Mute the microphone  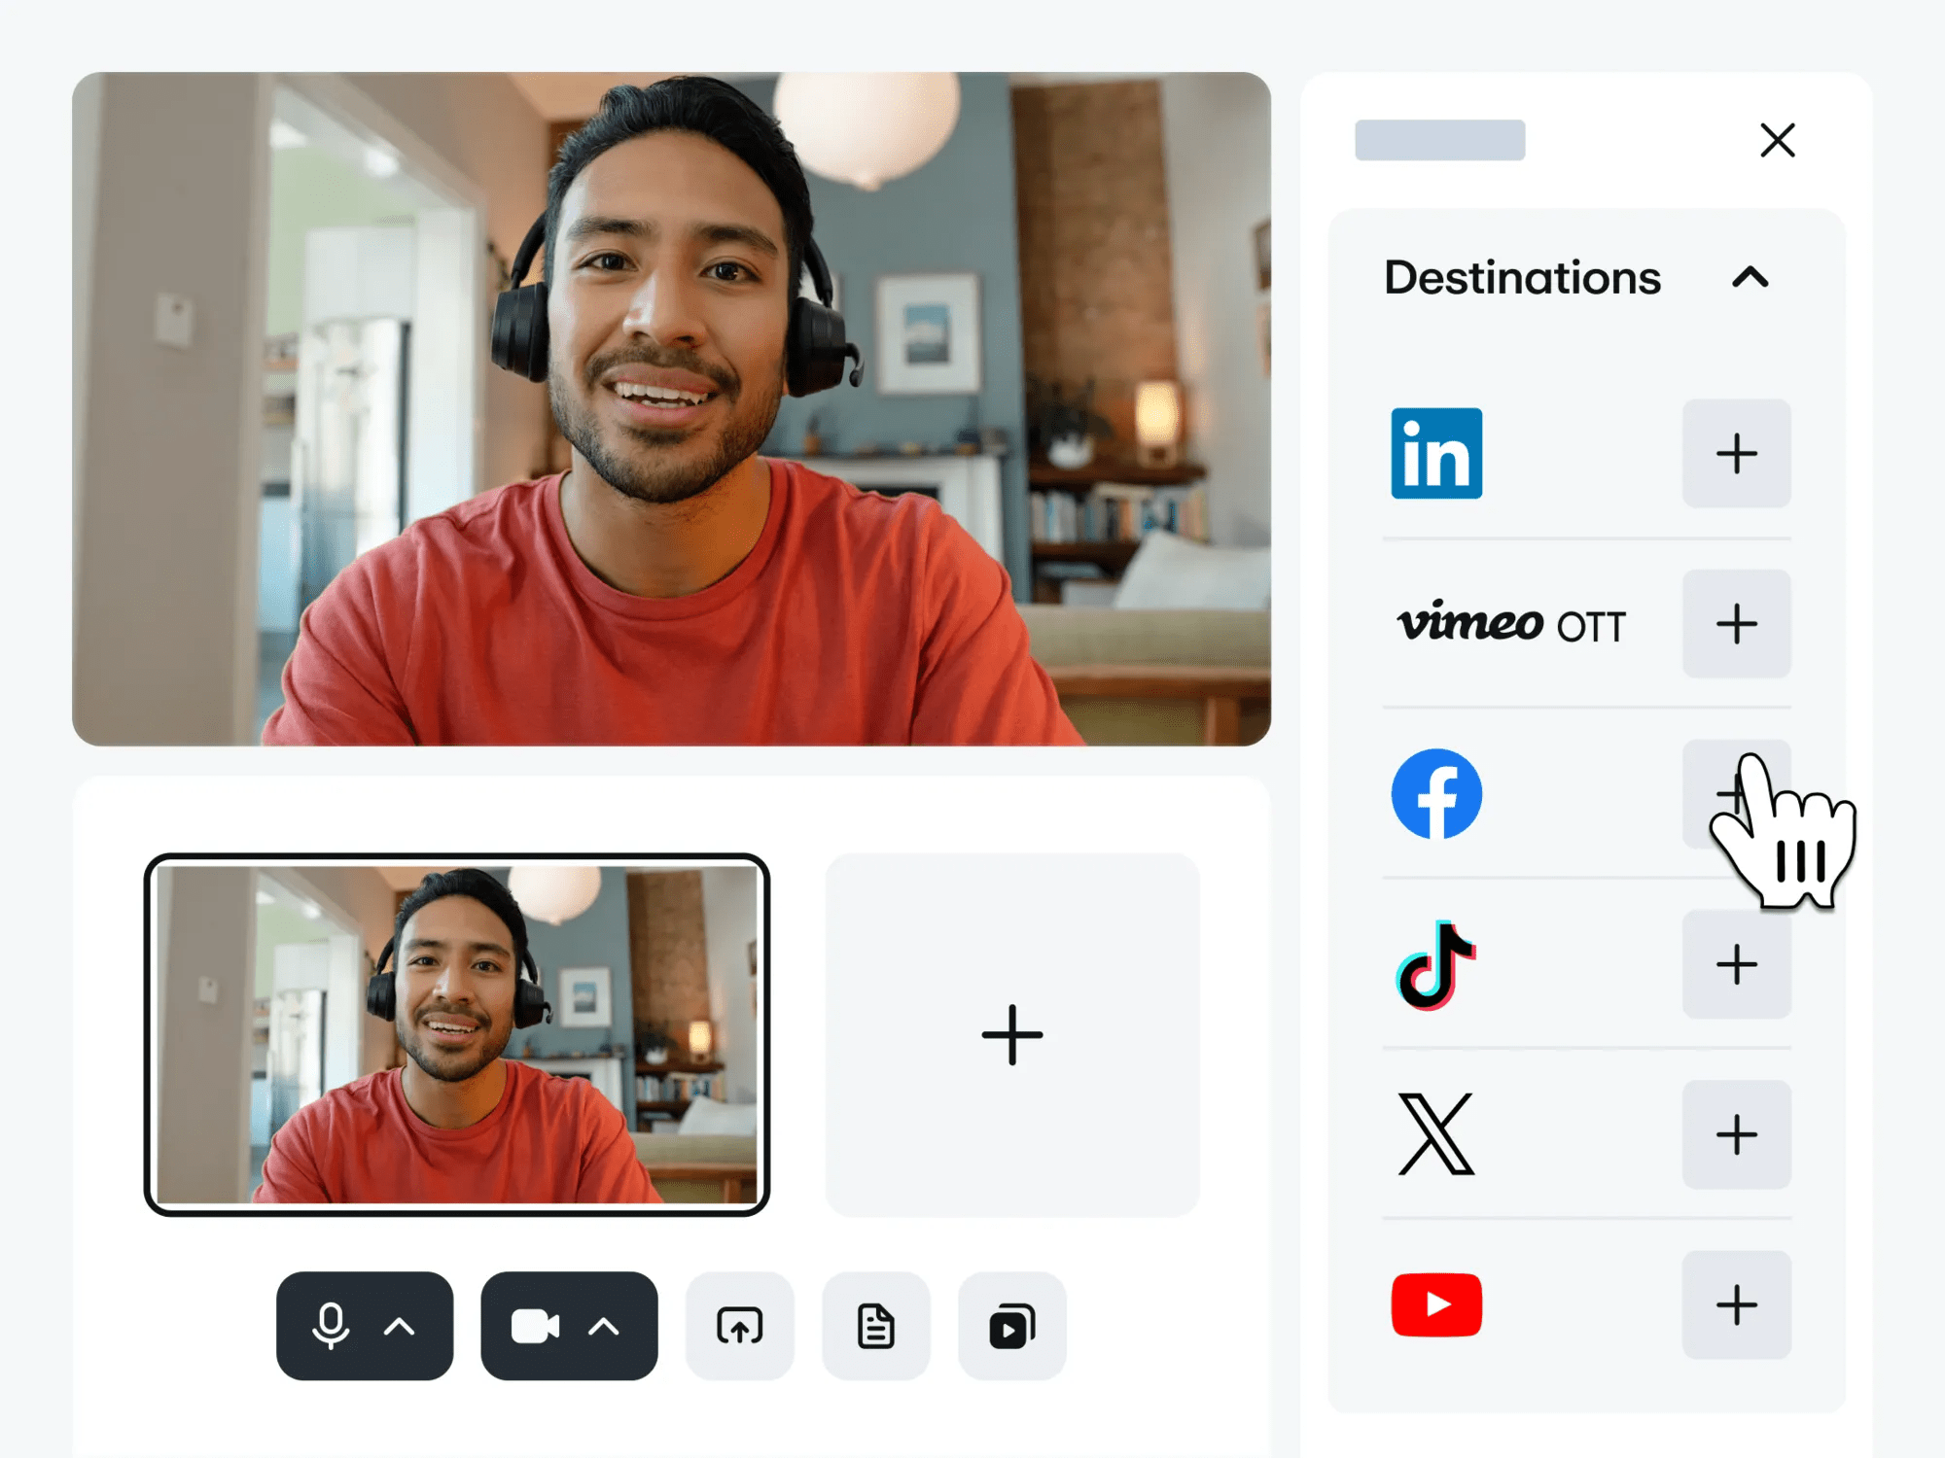coord(331,1326)
